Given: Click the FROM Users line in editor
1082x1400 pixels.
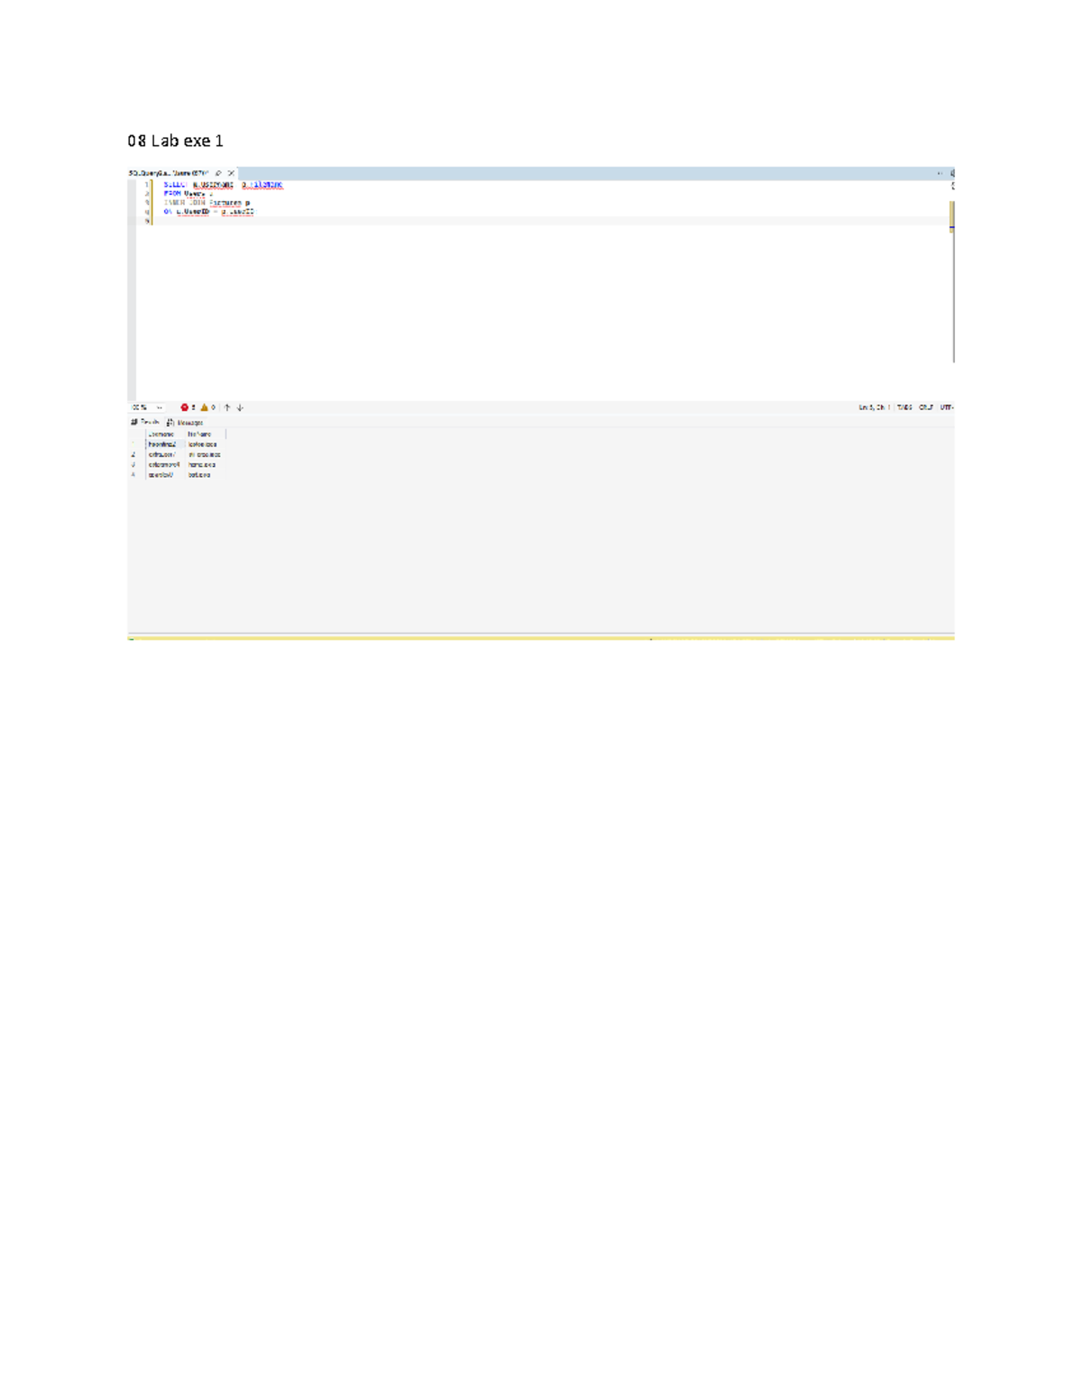Looking at the screenshot, I should point(188,194).
